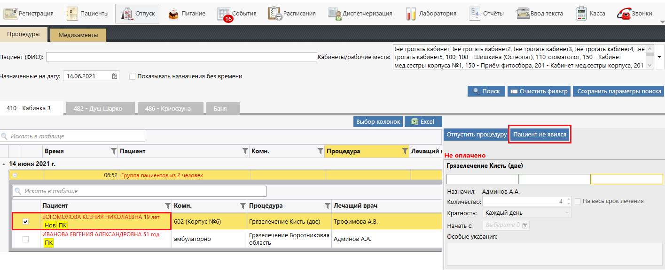Screen dimensions: 665x271
Task: Open the Лаборатория test tubes icon
Action: (411, 14)
